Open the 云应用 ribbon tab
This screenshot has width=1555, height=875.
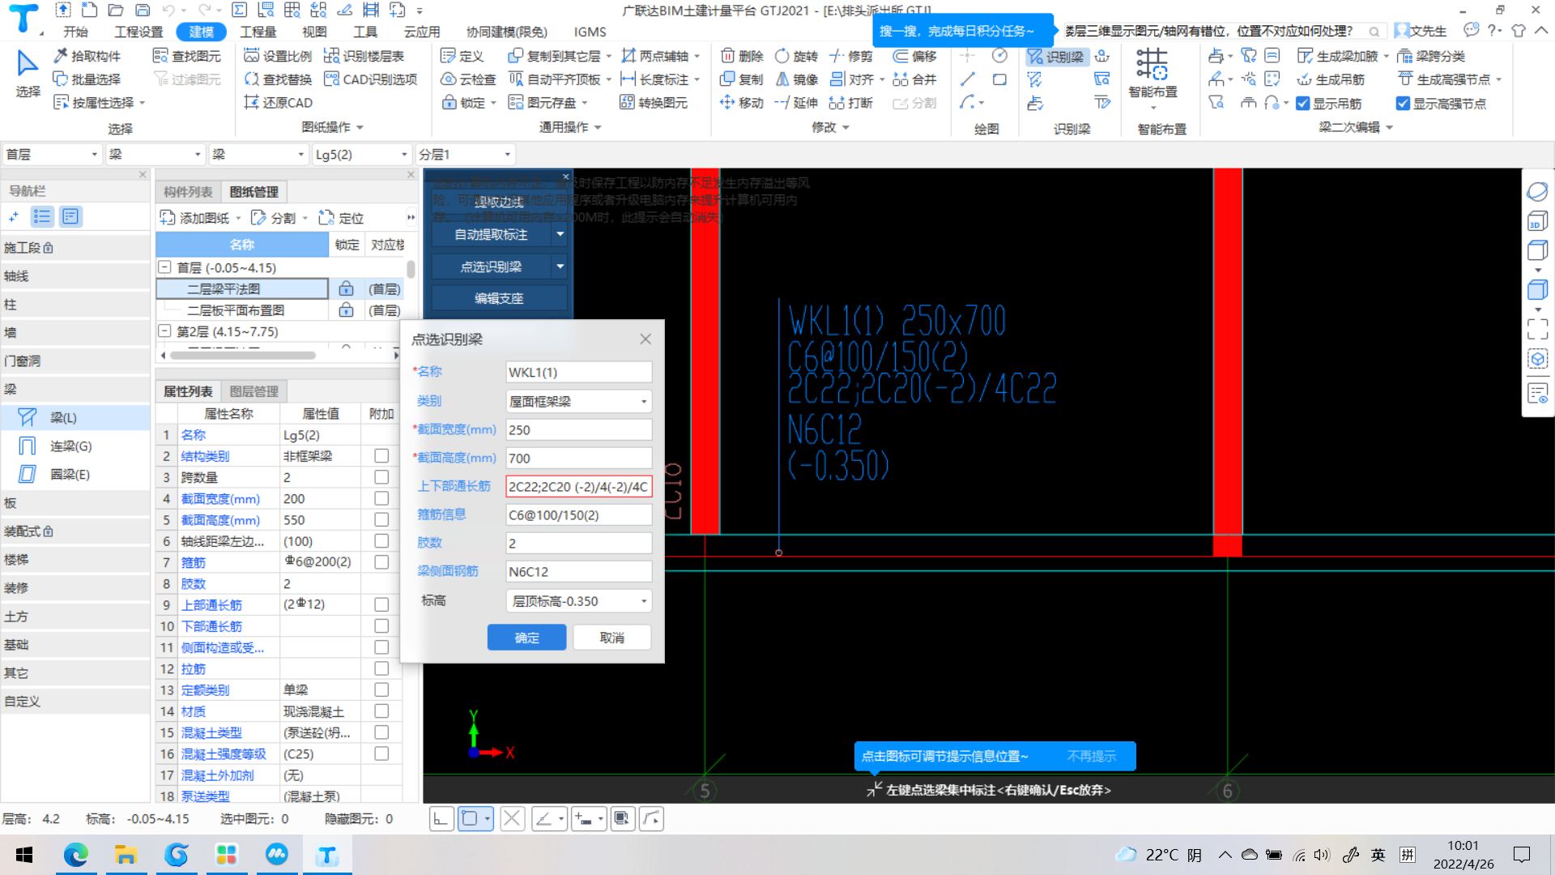tap(422, 32)
